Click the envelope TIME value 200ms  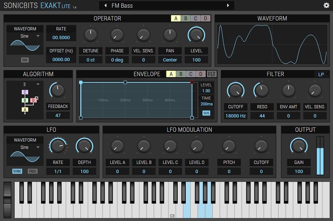coord(207,104)
